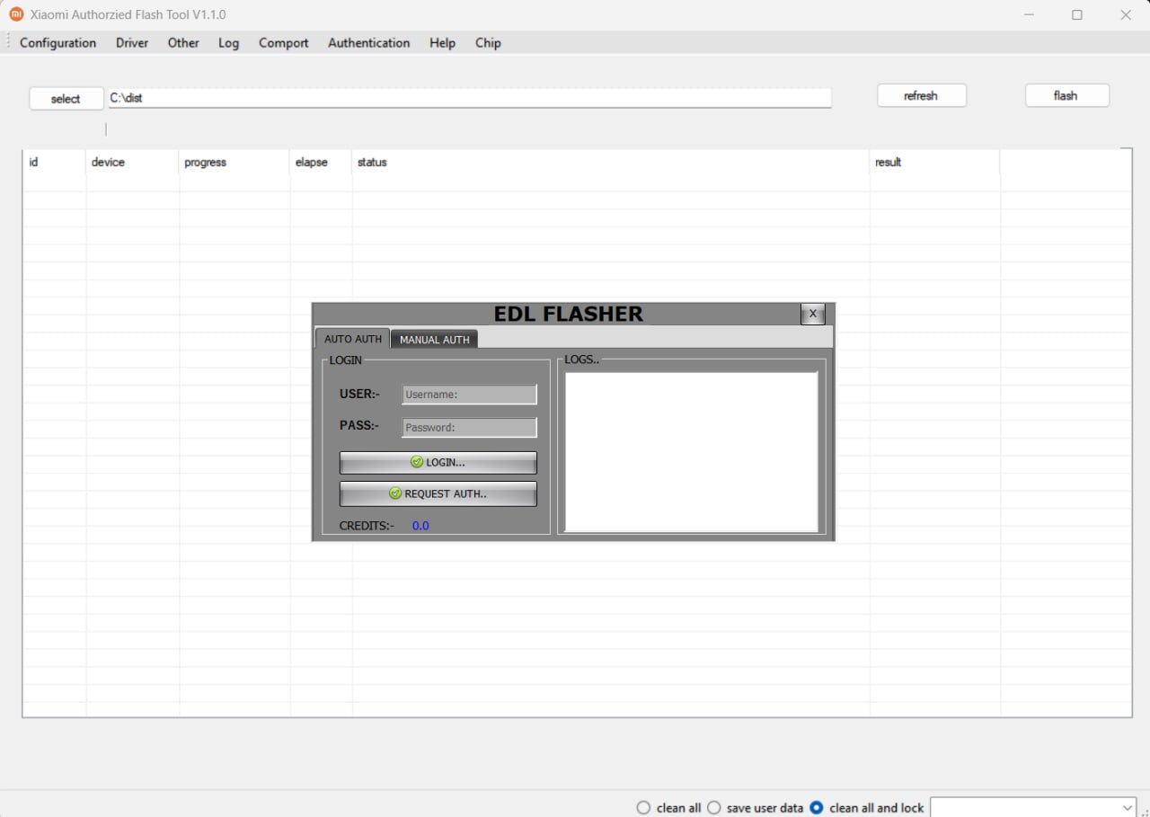This screenshot has width=1150, height=817.
Task: Click the green check icon on REQUEST AUTH
Action: tap(395, 493)
